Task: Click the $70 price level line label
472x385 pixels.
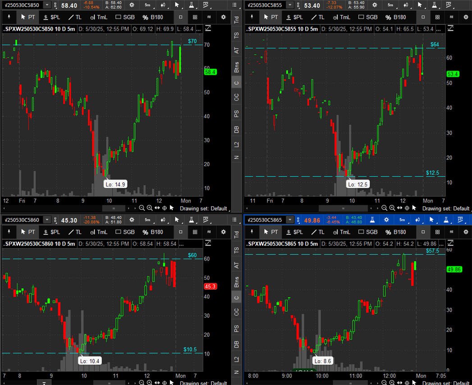Action: (x=192, y=42)
